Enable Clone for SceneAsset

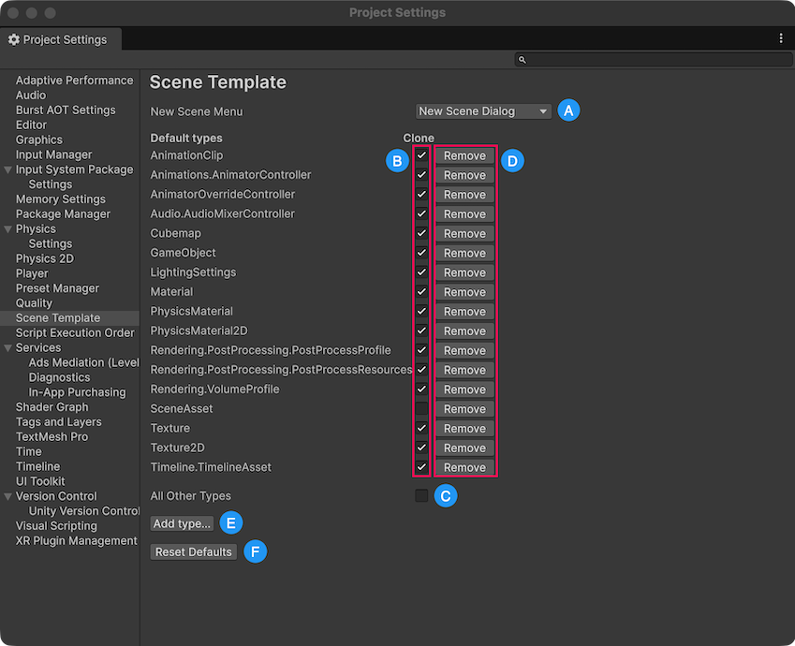(x=421, y=409)
